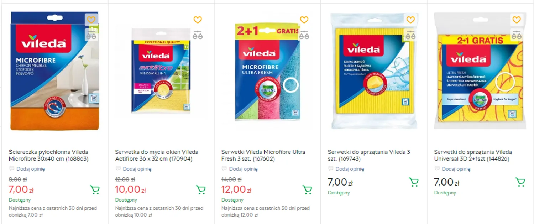Compare the Vileda Universal 3D cloths
Viewport: 534px width, 224px height.
coord(517,35)
